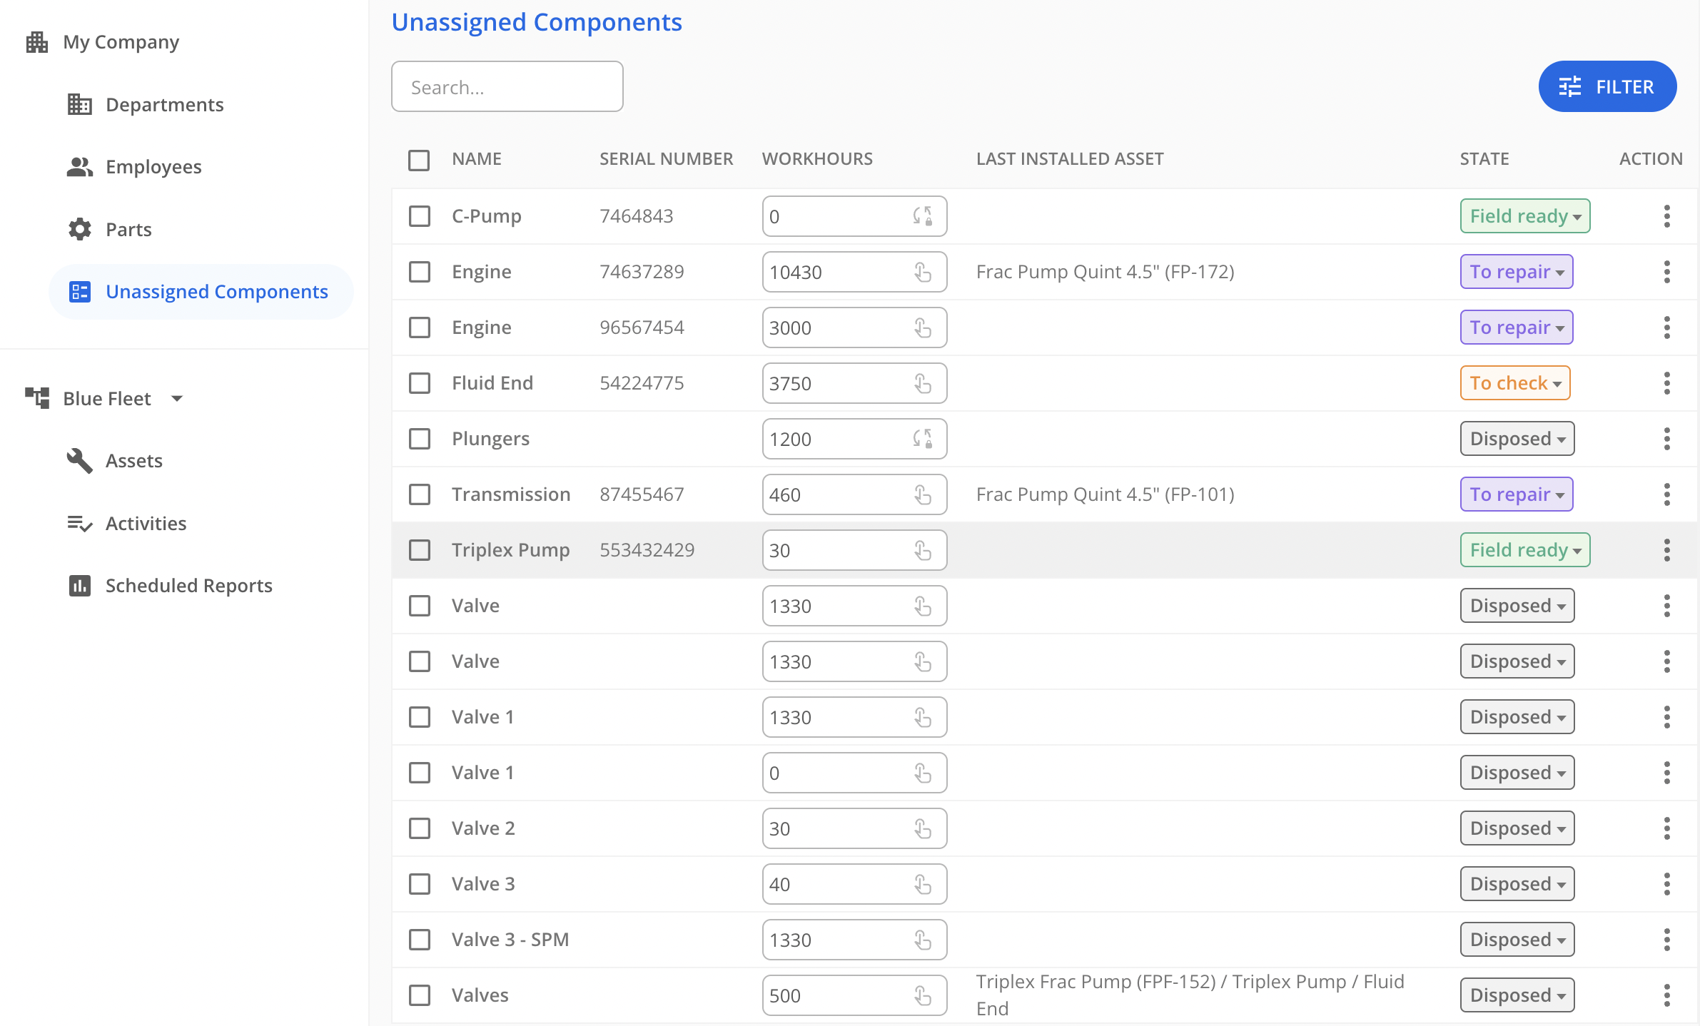Open Field ready state dropdown for C-Pump
The image size is (1700, 1026).
(x=1524, y=216)
